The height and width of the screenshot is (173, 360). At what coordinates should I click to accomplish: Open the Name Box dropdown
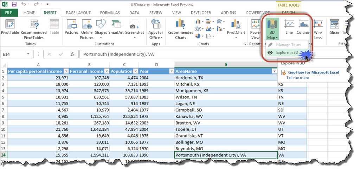tap(28, 54)
